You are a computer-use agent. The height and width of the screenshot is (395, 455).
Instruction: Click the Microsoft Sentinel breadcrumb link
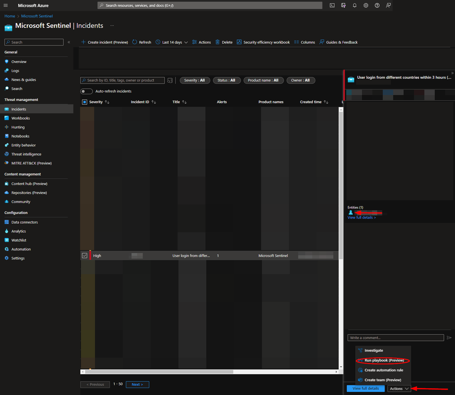tap(37, 16)
